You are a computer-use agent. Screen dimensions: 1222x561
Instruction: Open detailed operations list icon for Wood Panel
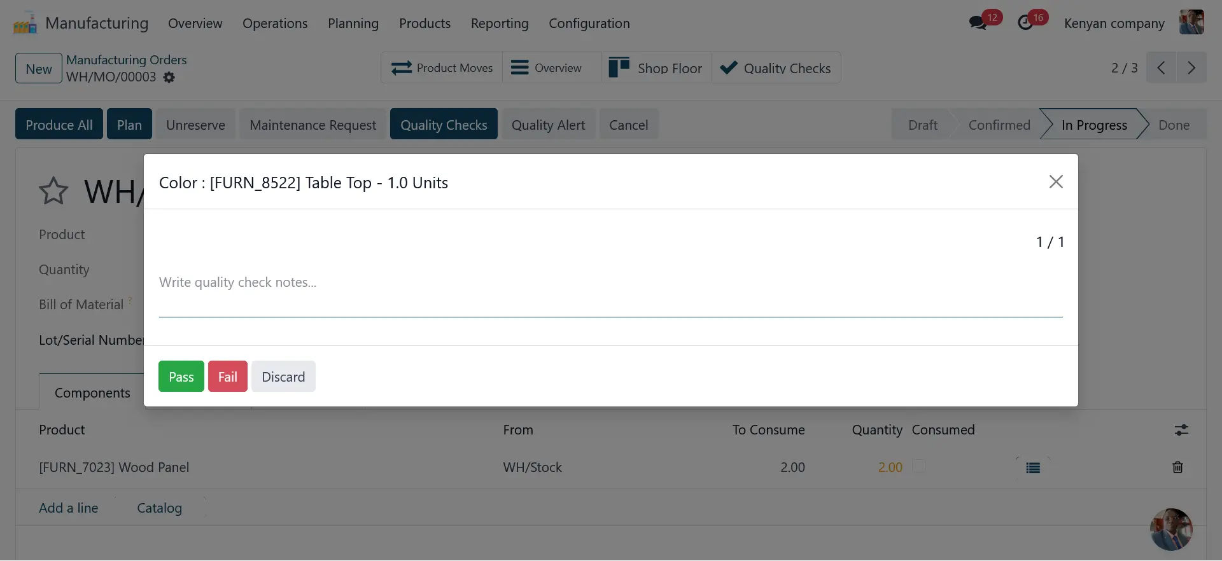1033,468
